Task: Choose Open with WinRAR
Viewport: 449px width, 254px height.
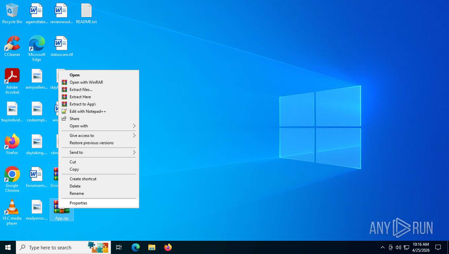Action: coord(99,82)
